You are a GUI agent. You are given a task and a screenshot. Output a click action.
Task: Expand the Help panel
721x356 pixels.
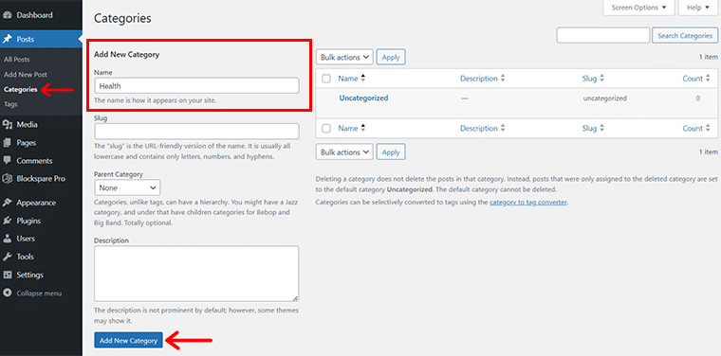(x=697, y=8)
